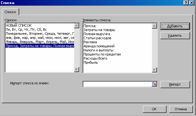Click the Налоги и выплаты entry
196x116 pixels.
98,50
